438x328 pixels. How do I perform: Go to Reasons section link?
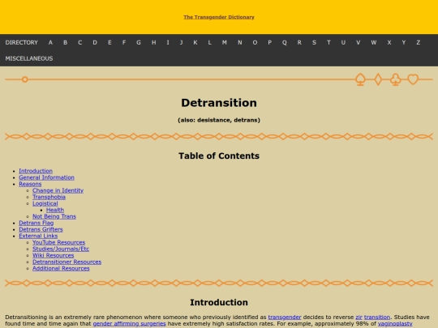pyautogui.click(x=30, y=184)
